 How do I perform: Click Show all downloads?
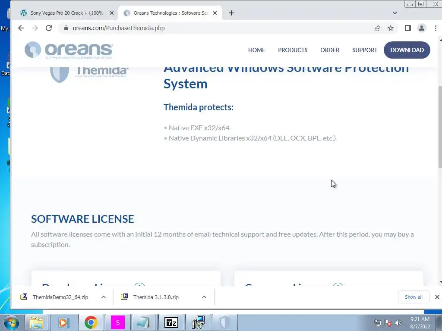click(x=414, y=297)
